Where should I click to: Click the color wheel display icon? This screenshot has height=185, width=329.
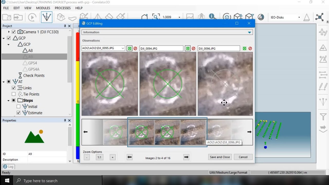tap(261, 17)
